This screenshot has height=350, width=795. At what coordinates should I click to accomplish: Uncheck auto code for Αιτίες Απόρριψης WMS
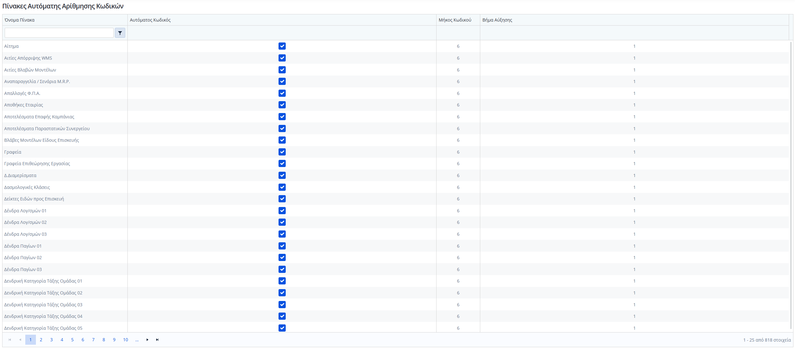282,58
